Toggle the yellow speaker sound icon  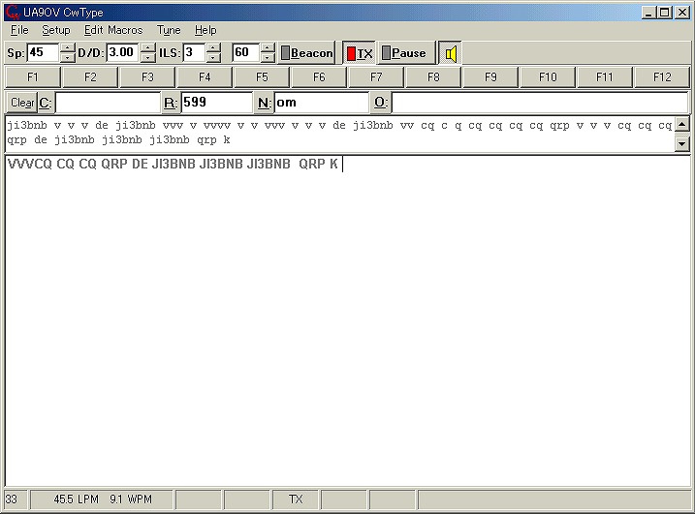click(x=451, y=53)
